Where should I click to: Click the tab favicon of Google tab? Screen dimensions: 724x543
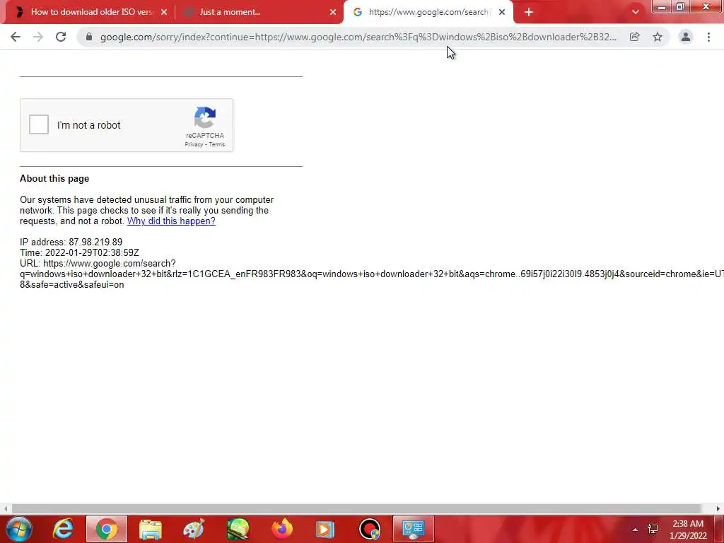click(x=357, y=12)
